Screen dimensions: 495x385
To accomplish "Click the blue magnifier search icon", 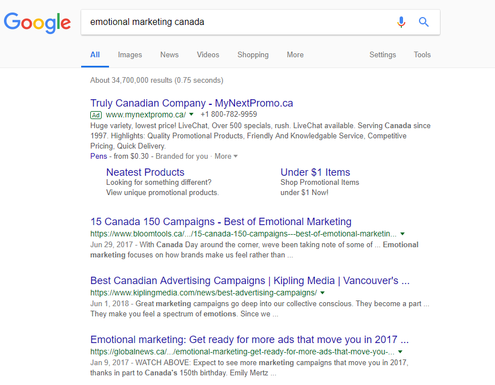I will pos(423,22).
